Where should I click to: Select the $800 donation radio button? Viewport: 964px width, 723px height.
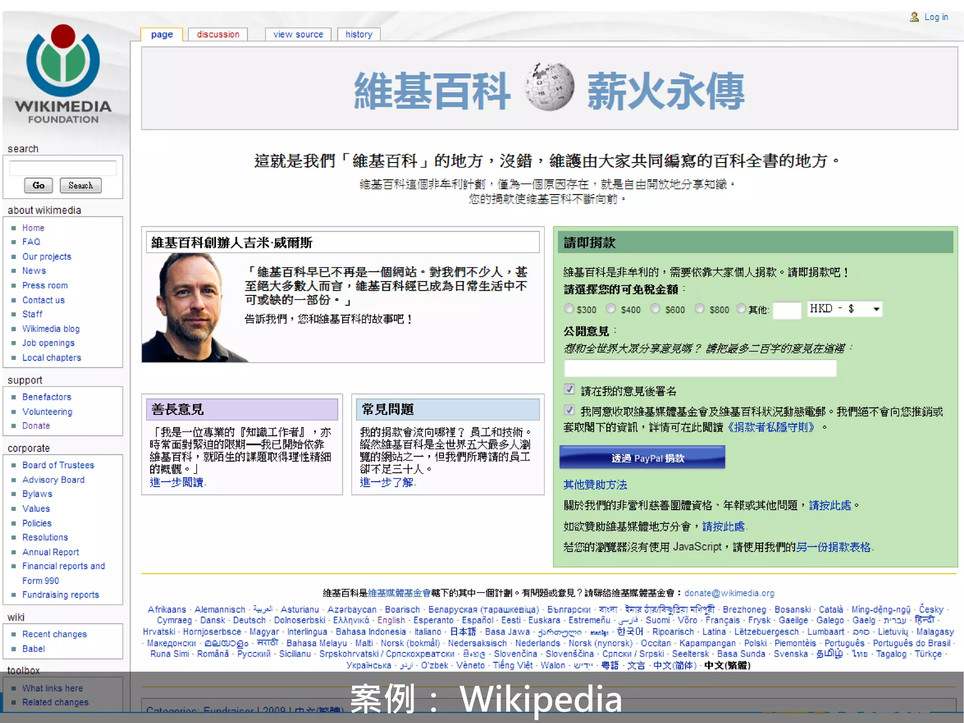pos(699,309)
